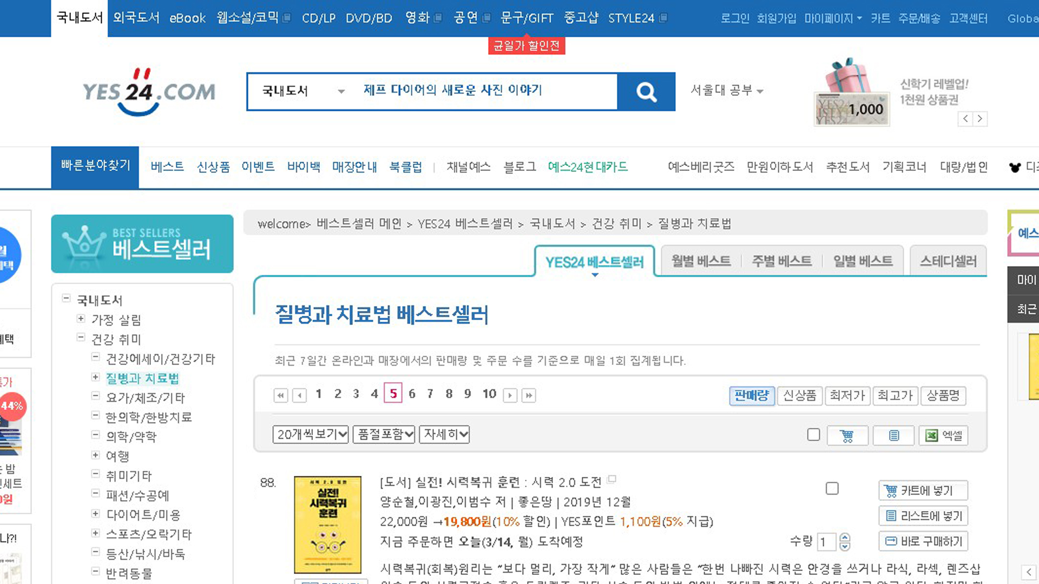The height and width of the screenshot is (584, 1039).
Task: Open the YES24.COM logo home link
Action: [x=149, y=92]
